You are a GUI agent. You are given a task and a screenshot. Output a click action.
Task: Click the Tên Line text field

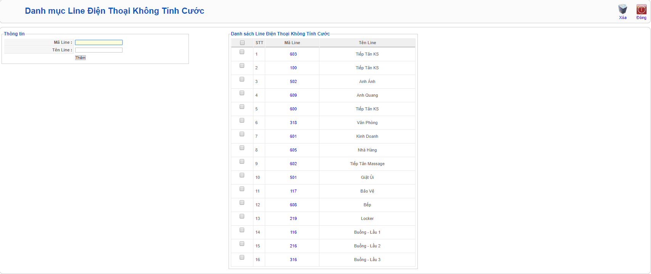pyautogui.click(x=99, y=50)
